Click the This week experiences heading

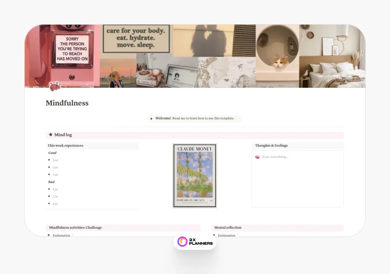click(66, 146)
